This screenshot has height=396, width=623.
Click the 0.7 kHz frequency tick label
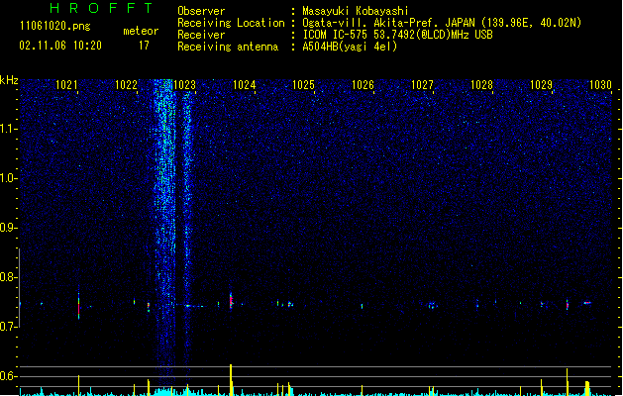[x=8, y=327]
